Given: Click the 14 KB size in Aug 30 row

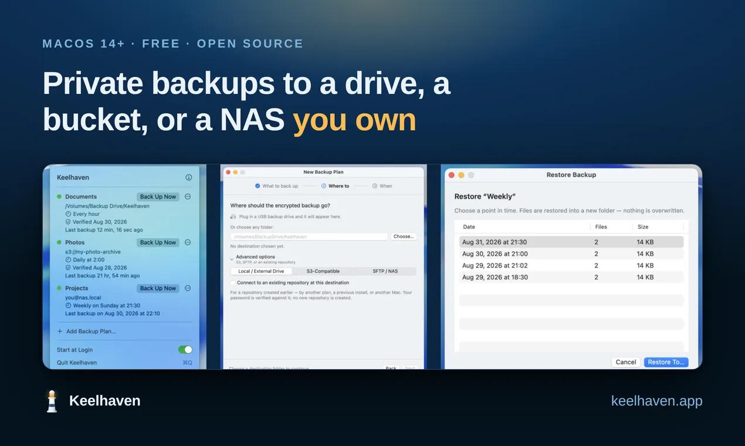Looking at the screenshot, I should pyautogui.click(x=645, y=254).
